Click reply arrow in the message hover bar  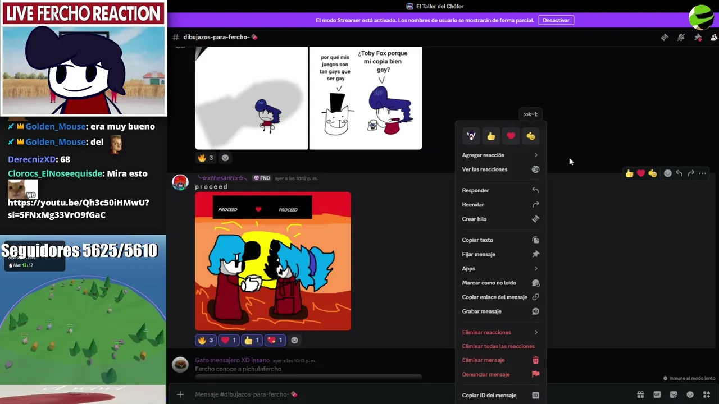coord(679,173)
